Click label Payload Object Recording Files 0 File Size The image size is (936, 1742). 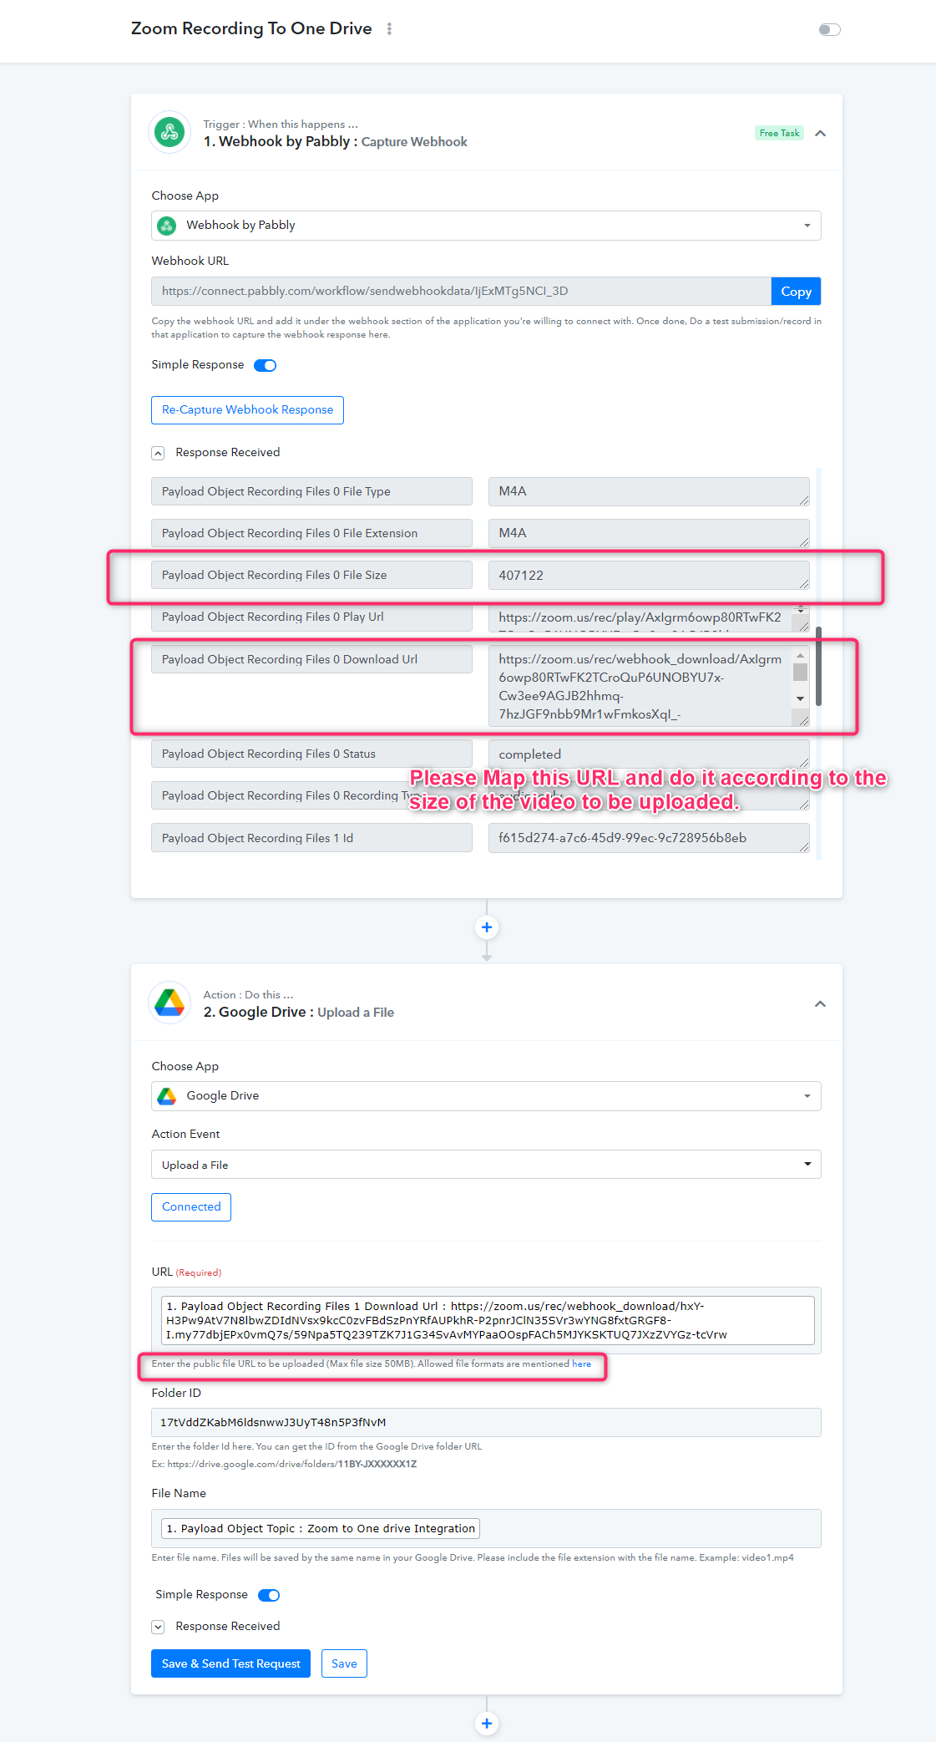pyautogui.click(x=311, y=575)
